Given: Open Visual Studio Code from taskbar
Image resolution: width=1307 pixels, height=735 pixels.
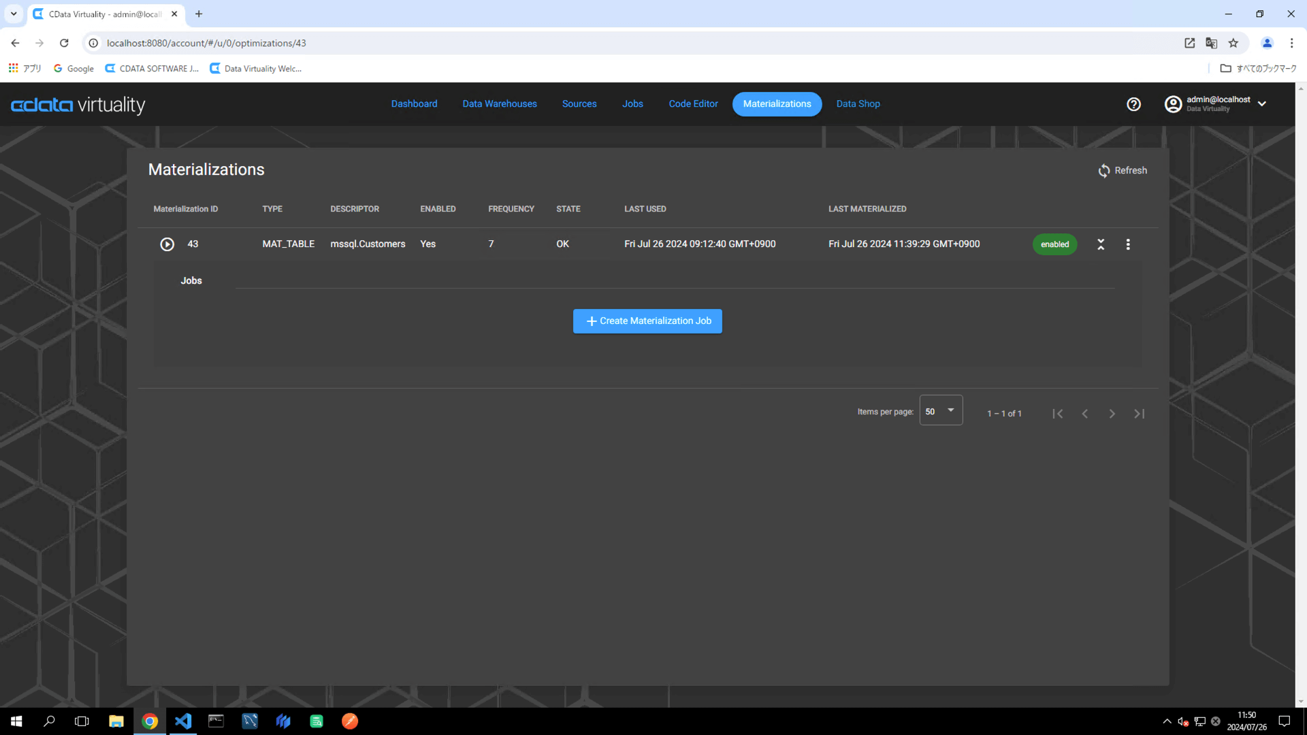Looking at the screenshot, I should pos(183,721).
